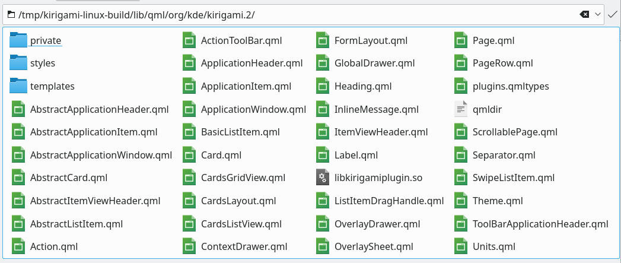Click the Label.qml file icon
This screenshot has height=263, width=621.
pos(323,155)
